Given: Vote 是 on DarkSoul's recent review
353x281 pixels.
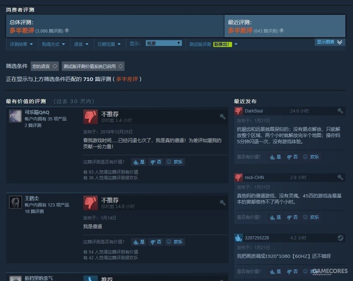Looking at the screenshot, I should (275, 157).
